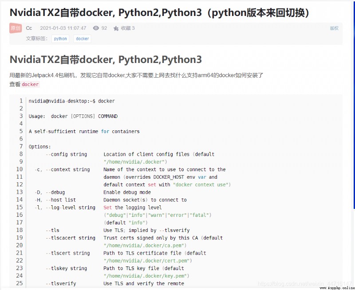Click the --config string option line
The width and height of the screenshot is (355, 290).
[130, 154]
